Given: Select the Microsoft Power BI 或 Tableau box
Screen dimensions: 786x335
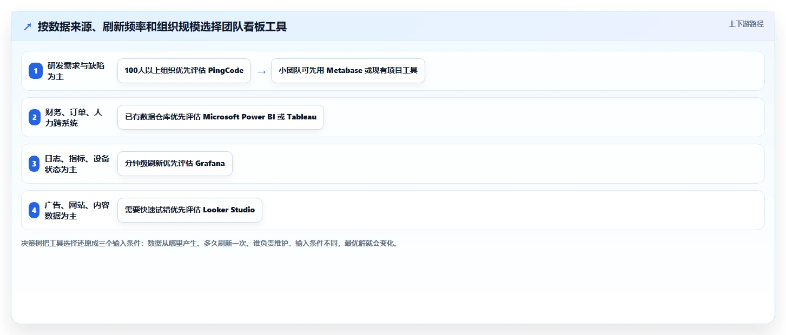Looking at the screenshot, I should (221, 117).
